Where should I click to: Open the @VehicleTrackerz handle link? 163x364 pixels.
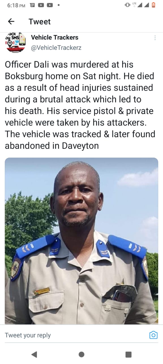point(56,48)
